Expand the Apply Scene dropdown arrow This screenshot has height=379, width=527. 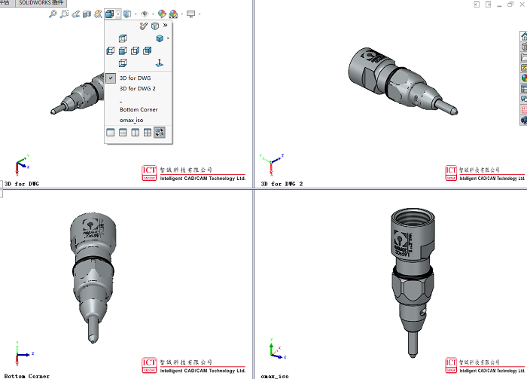tap(182, 14)
